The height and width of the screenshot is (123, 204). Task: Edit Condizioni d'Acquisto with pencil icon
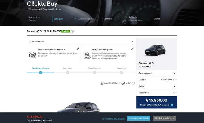click(x=132, y=49)
